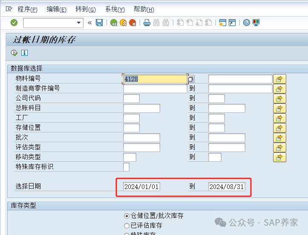The width and height of the screenshot is (308, 235).
Task: Click the Previous Page icon
Action: point(190,23)
